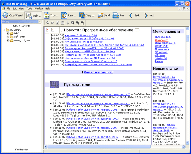This screenshot has width=191, height=154.
Task: Go back using small left arrow
Action: [x=48, y=23]
